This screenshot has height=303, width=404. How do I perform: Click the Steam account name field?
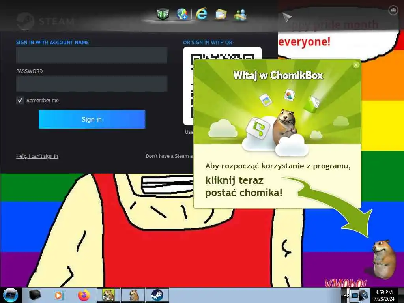(92, 55)
